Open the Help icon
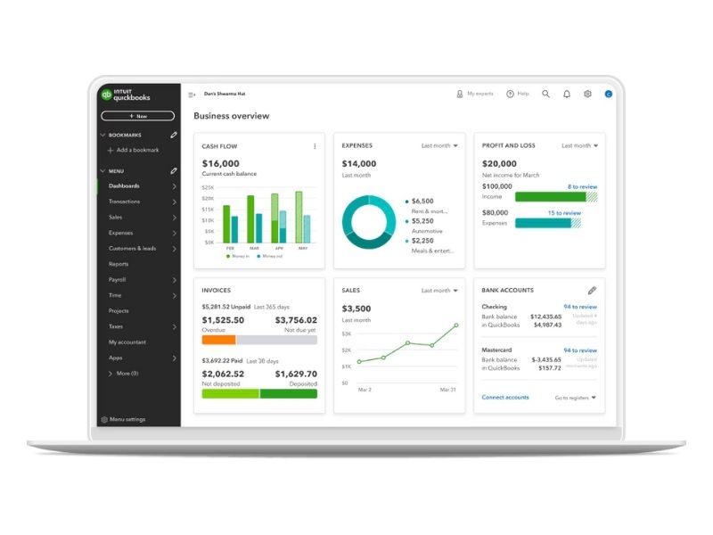 (510, 94)
